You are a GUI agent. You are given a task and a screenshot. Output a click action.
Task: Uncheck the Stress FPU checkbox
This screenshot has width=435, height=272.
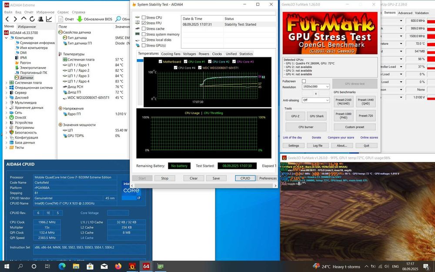144,23
